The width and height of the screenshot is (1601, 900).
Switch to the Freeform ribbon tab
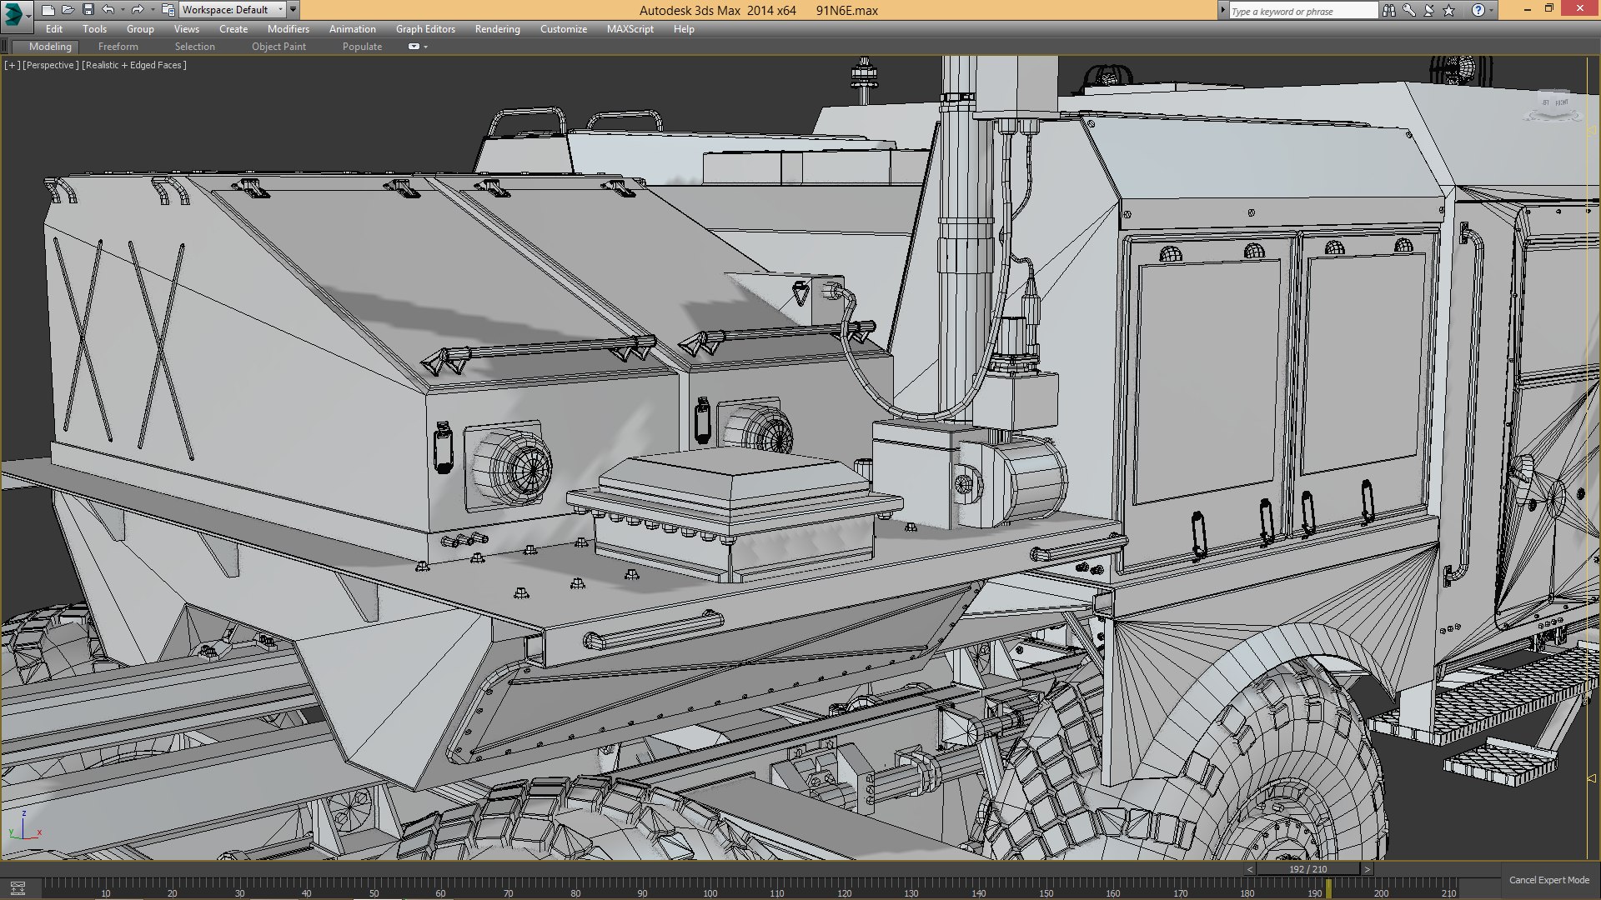click(x=118, y=47)
